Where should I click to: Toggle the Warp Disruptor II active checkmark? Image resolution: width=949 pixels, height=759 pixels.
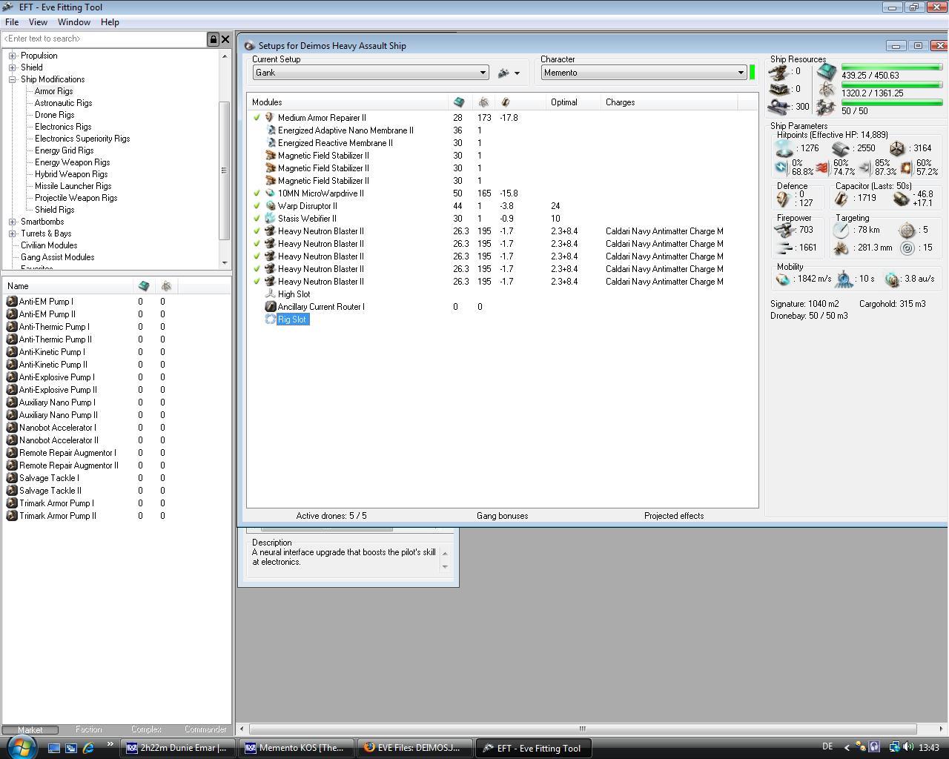[257, 206]
